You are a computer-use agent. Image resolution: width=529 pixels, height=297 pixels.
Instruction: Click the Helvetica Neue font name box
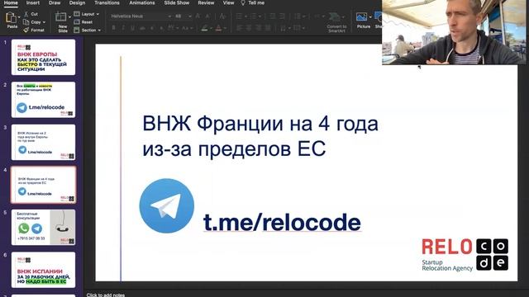point(141,16)
